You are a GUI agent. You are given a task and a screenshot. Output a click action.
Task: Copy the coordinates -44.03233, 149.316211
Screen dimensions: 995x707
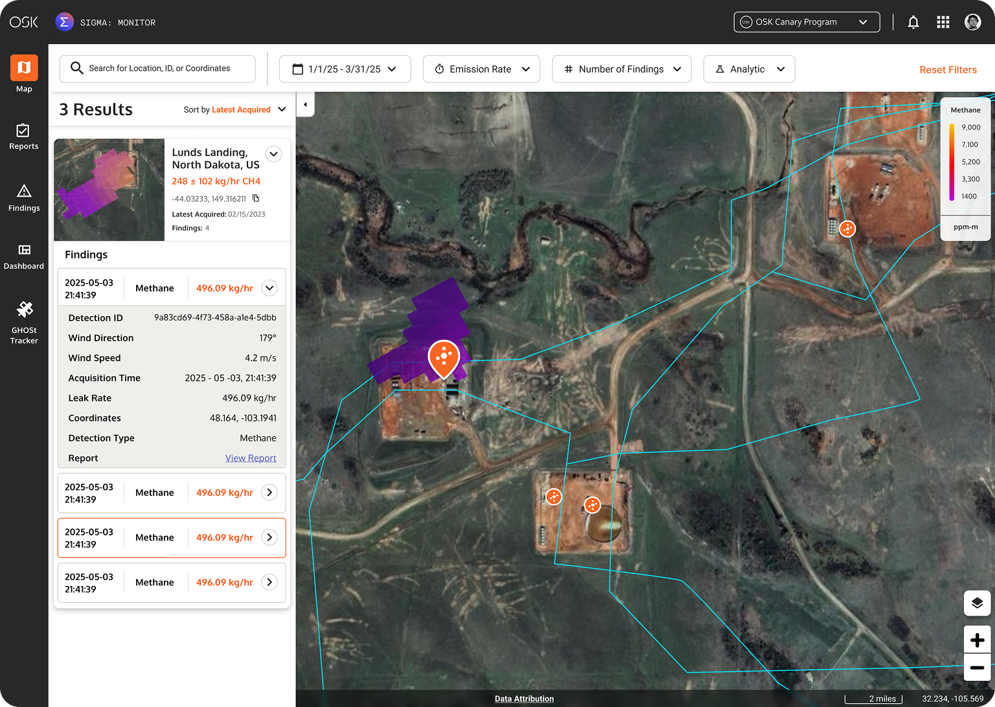256,199
